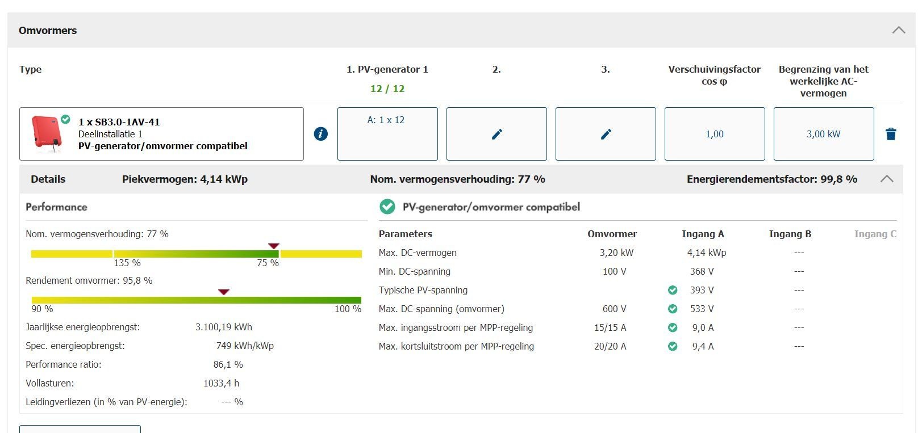Edit PV-generator input 3 with pencil icon
Image resolution: width=918 pixels, height=433 pixels.
point(606,134)
